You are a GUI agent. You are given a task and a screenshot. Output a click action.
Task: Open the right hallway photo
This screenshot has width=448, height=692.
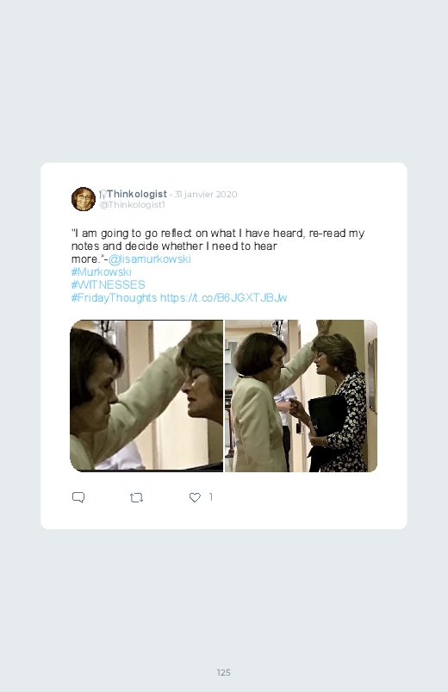click(301, 396)
